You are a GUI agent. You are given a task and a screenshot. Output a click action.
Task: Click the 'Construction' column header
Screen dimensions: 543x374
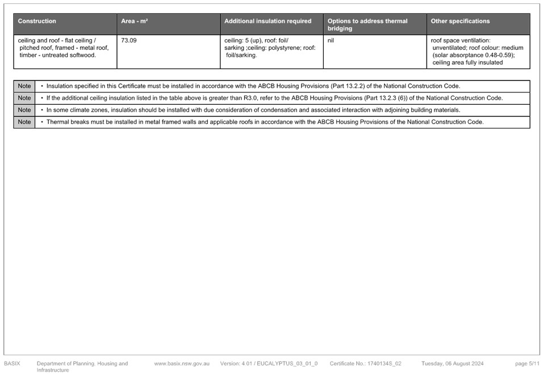pyautogui.click(x=65, y=24)
